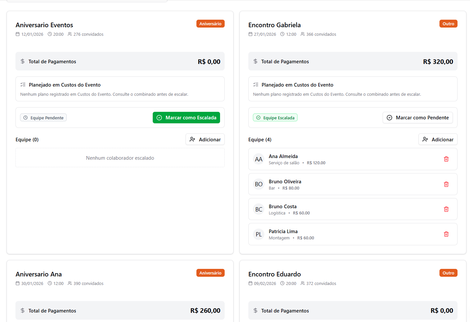
Task: Add a team member to Encontro Gabriela
Action: (x=438, y=139)
